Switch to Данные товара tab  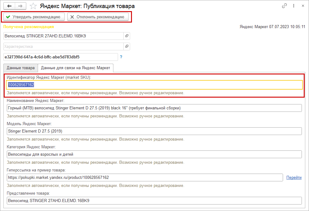[20, 68]
